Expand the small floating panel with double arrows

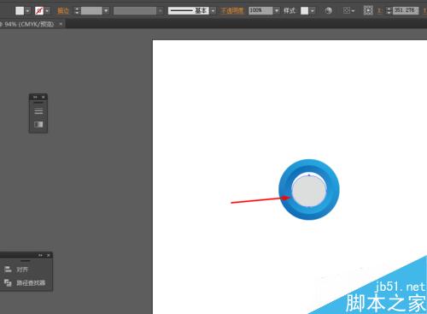point(35,97)
